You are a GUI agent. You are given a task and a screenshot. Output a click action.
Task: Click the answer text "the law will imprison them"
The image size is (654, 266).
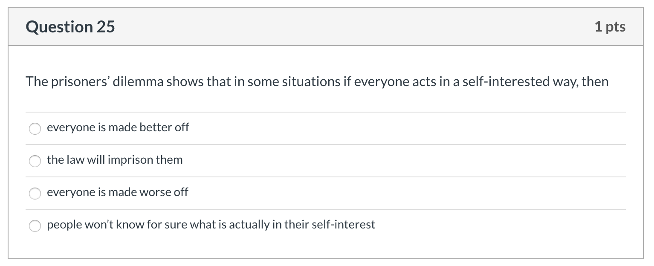point(114,160)
